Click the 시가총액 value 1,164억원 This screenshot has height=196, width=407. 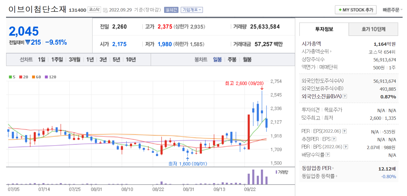385,44
